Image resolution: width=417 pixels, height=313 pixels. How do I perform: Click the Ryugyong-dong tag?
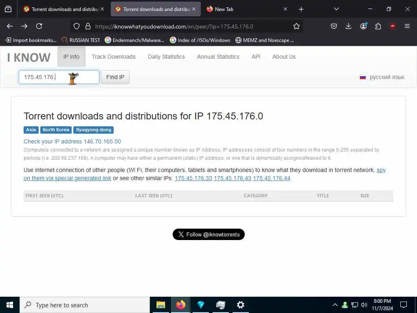[x=94, y=130]
